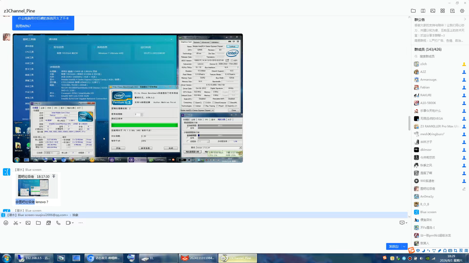Toggle Chinese/English mode with the 中 button
469x263 pixels.
click(418, 251)
